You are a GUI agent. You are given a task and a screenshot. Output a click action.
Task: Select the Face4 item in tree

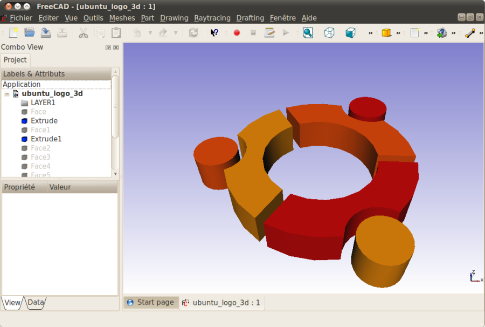click(x=40, y=166)
